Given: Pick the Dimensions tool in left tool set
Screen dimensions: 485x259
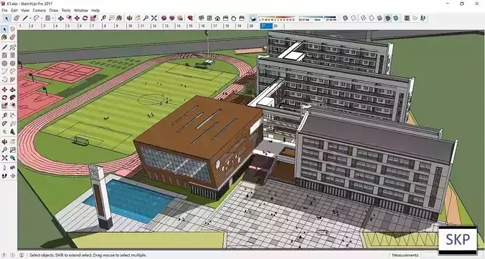Looking at the screenshot, I should click(12, 115).
